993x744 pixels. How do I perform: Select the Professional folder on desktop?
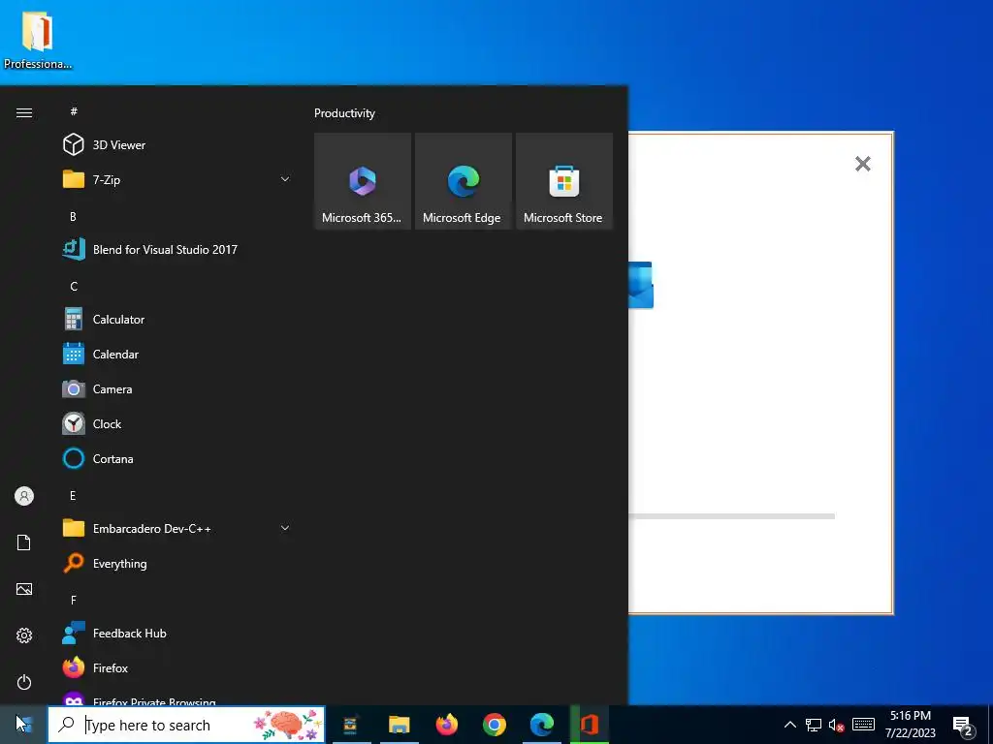click(38, 39)
